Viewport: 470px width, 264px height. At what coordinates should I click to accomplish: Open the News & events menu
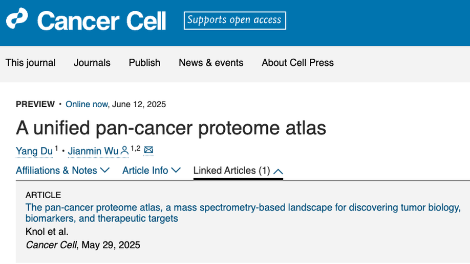[x=211, y=63]
